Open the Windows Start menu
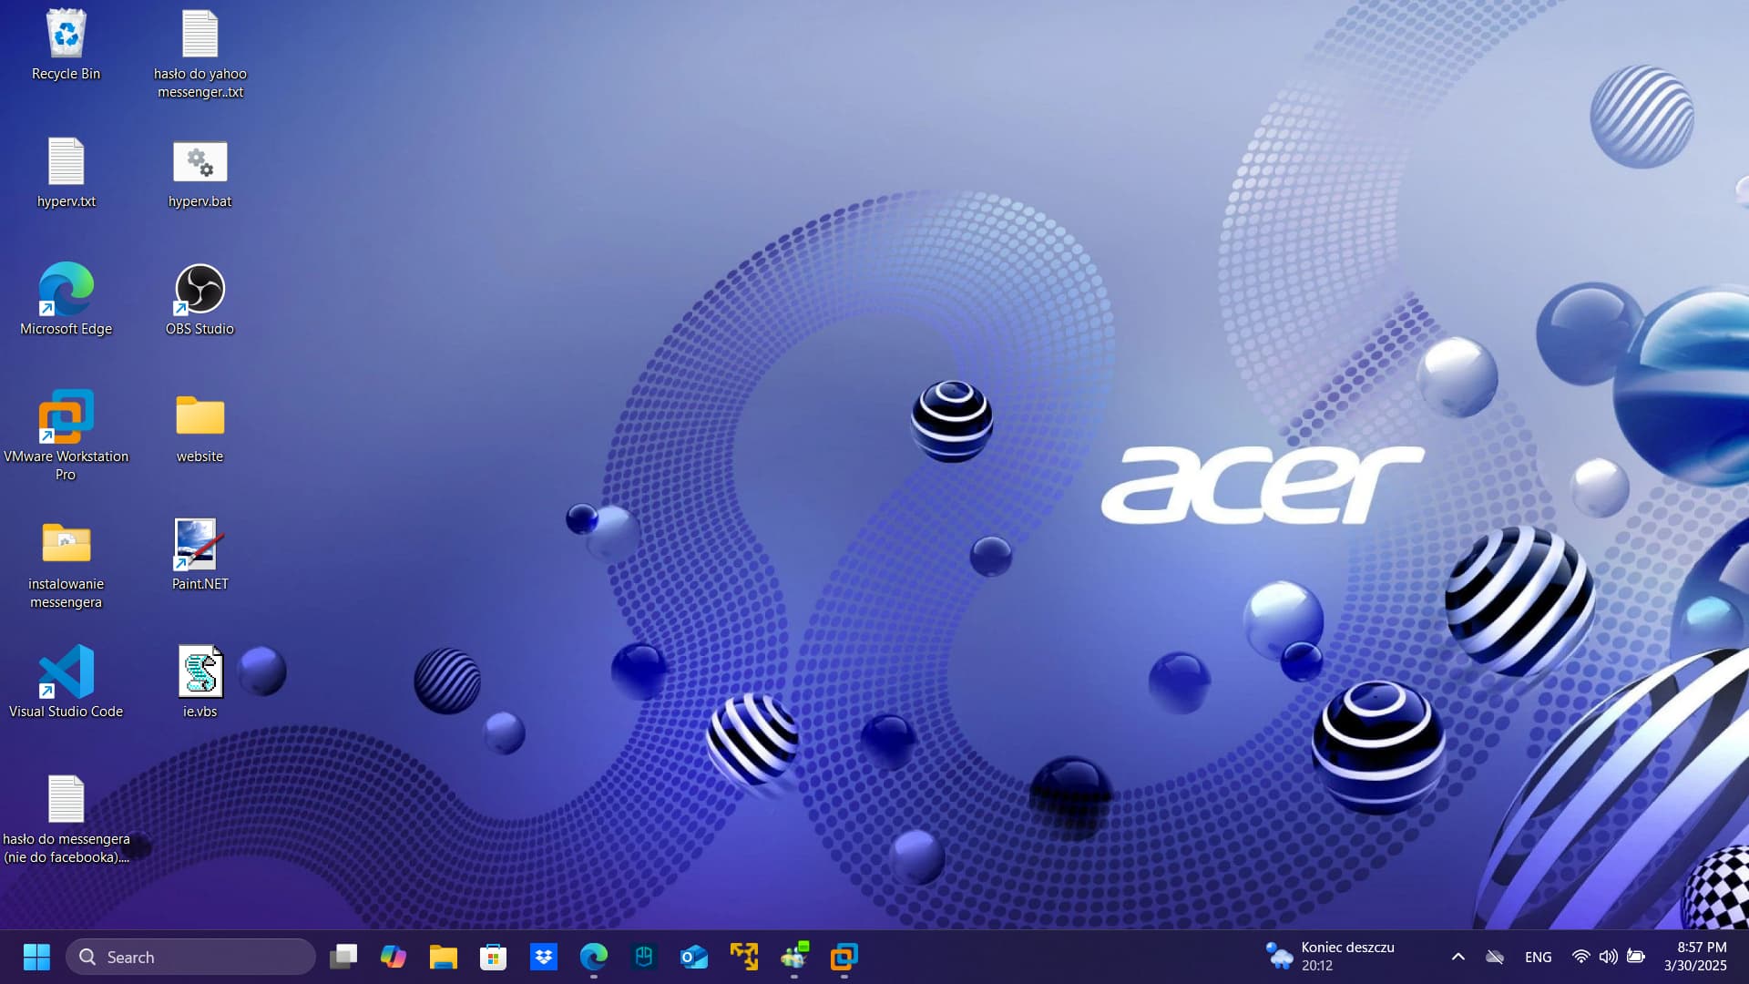Viewport: 1749px width, 984px height. (36, 957)
